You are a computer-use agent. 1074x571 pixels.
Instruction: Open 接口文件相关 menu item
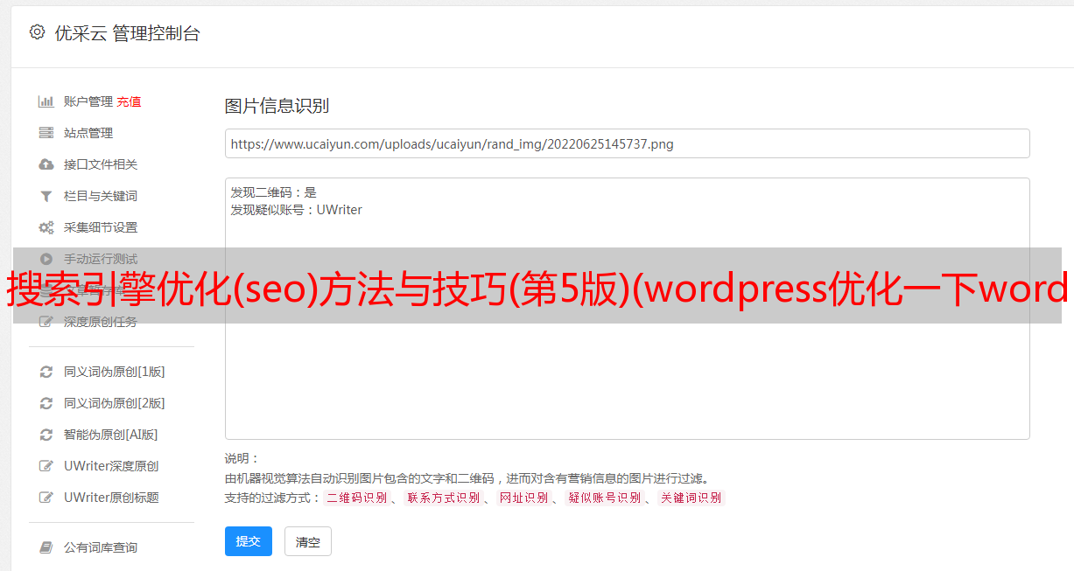101,164
